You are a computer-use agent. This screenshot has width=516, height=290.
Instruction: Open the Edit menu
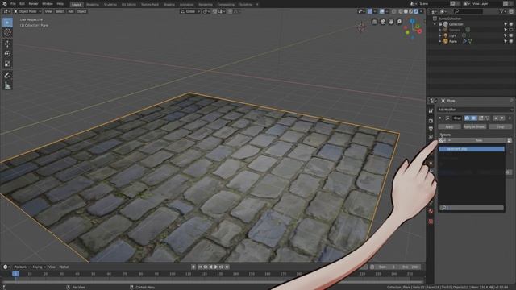22,4
